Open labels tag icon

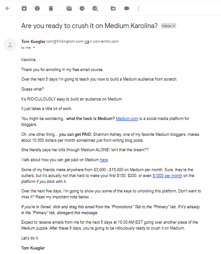coord(127,8)
